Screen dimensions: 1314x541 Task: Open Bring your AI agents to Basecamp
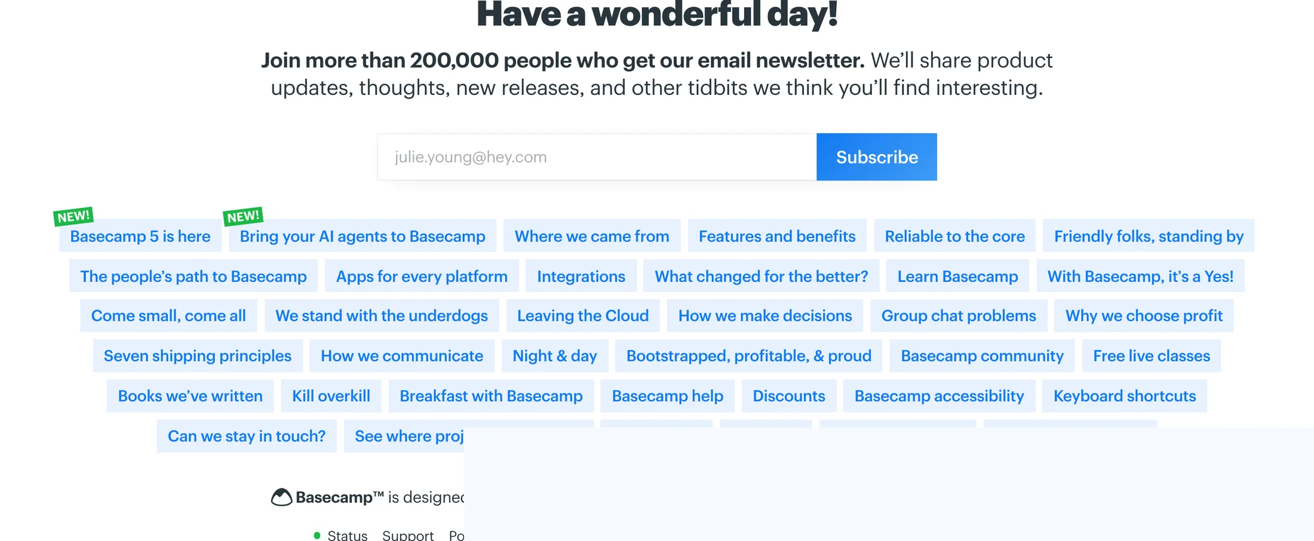tap(363, 236)
